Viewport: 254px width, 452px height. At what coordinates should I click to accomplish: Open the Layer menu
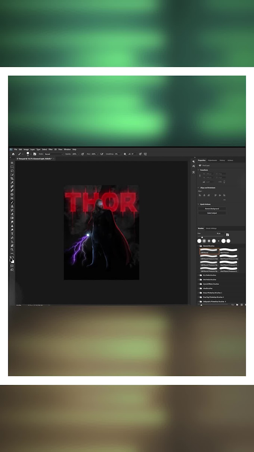pyautogui.click(x=32, y=149)
